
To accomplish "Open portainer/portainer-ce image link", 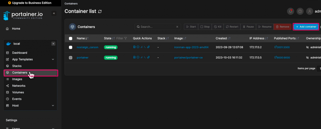I will click(x=188, y=58).
